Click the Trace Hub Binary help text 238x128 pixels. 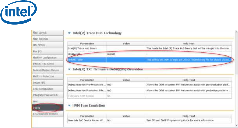pos(189,48)
